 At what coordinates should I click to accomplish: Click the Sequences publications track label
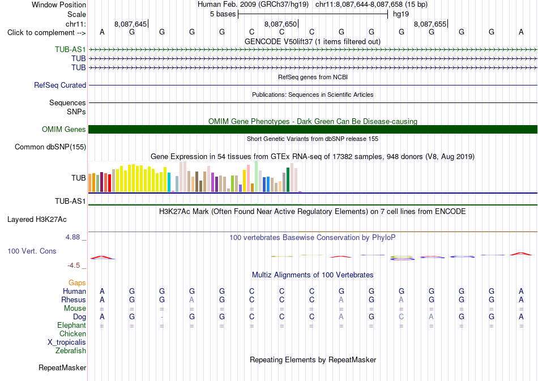[x=67, y=102]
